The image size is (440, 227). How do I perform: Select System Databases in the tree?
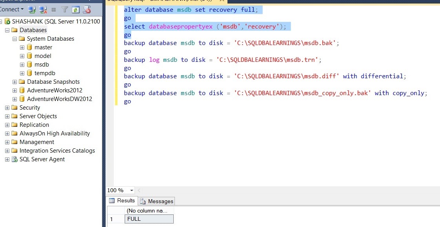(51, 39)
